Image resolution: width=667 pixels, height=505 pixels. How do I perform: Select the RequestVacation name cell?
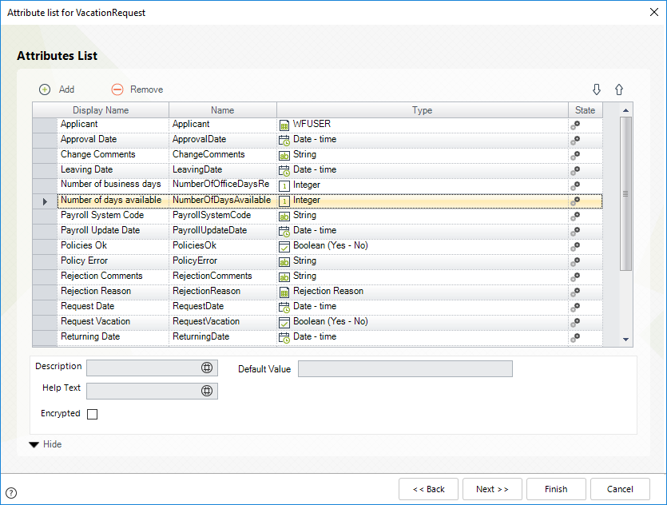pos(223,322)
